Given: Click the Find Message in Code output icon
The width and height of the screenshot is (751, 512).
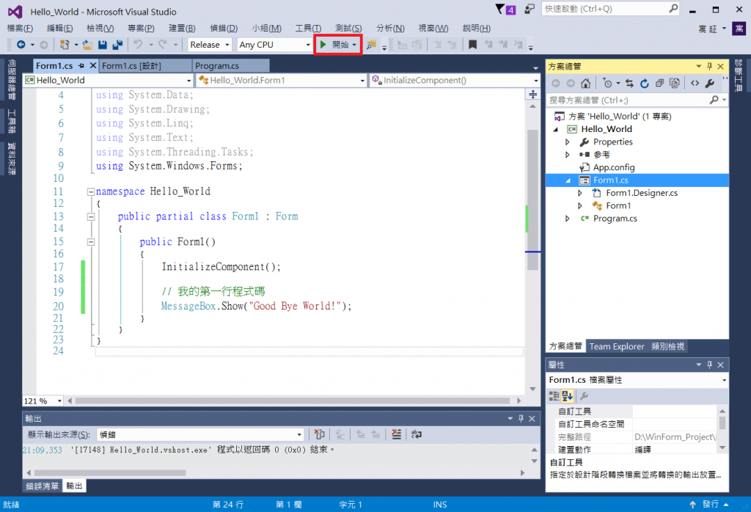Looking at the screenshot, I should (x=319, y=434).
